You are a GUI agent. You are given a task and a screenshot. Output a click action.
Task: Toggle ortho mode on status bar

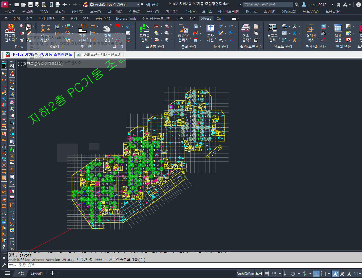(286, 273)
